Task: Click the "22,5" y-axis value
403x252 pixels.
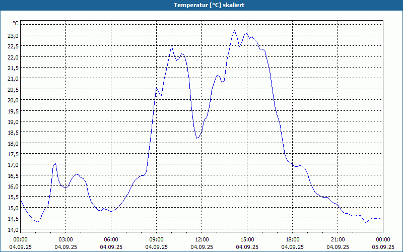Action: point(13,46)
